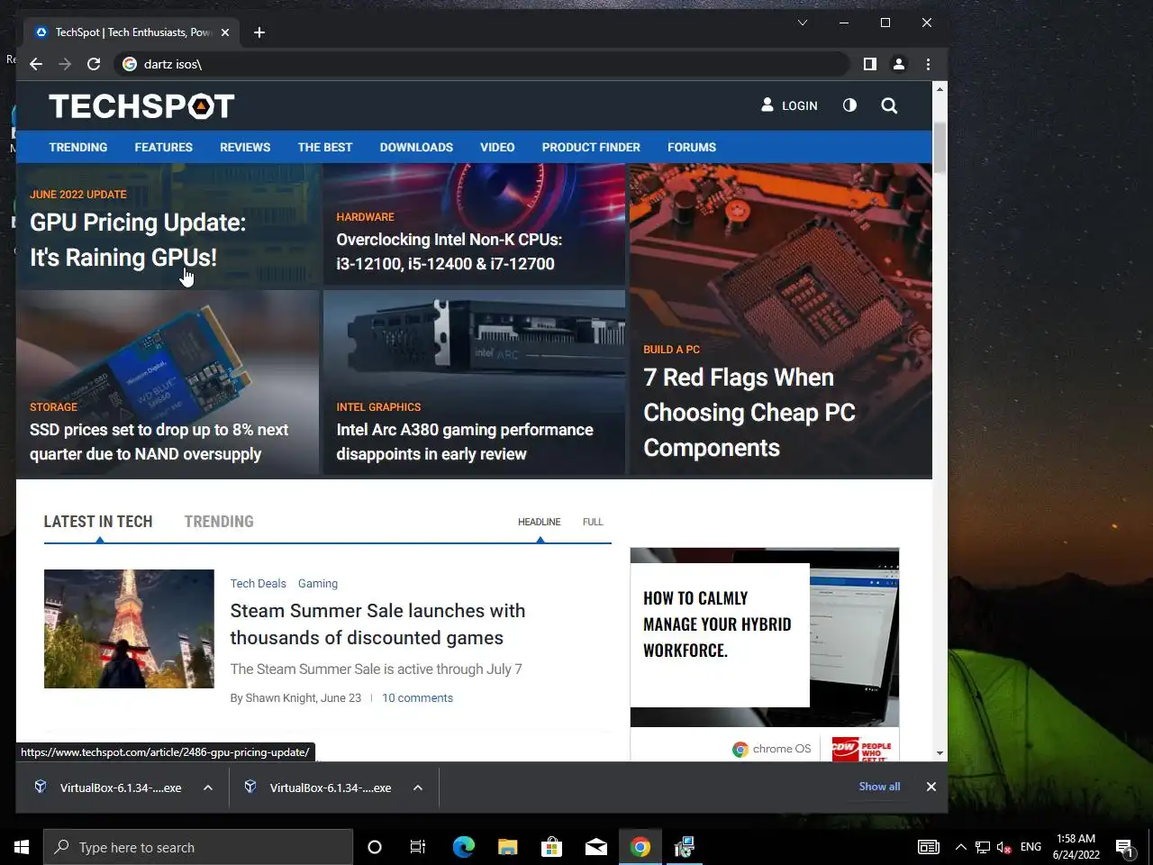Select the LATEST IN TECH tab
The image size is (1153, 865).
[98, 522]
